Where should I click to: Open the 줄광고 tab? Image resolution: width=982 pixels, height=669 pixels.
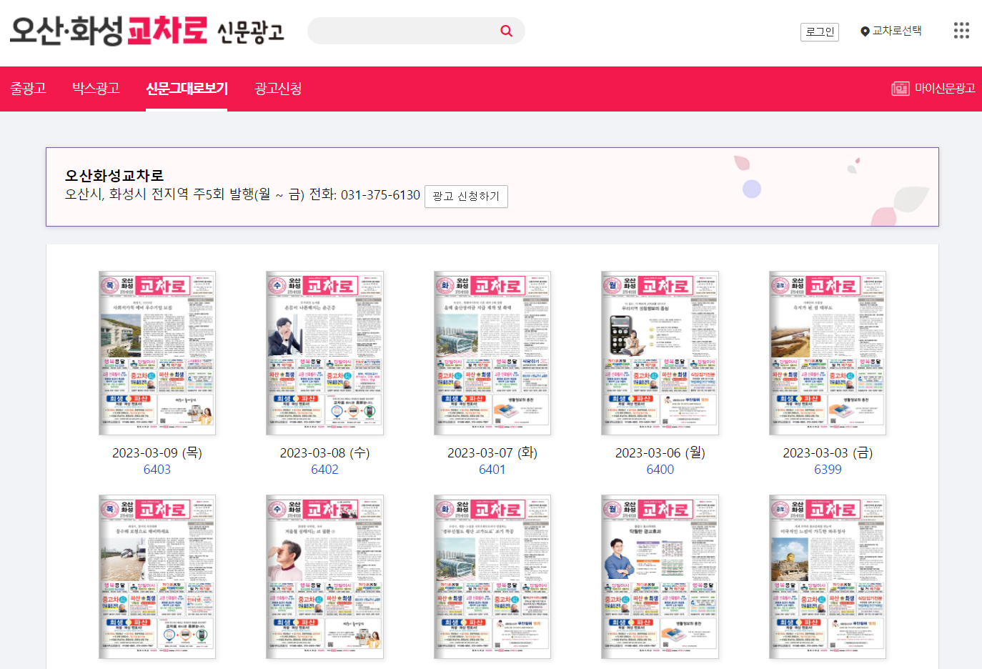28,89
